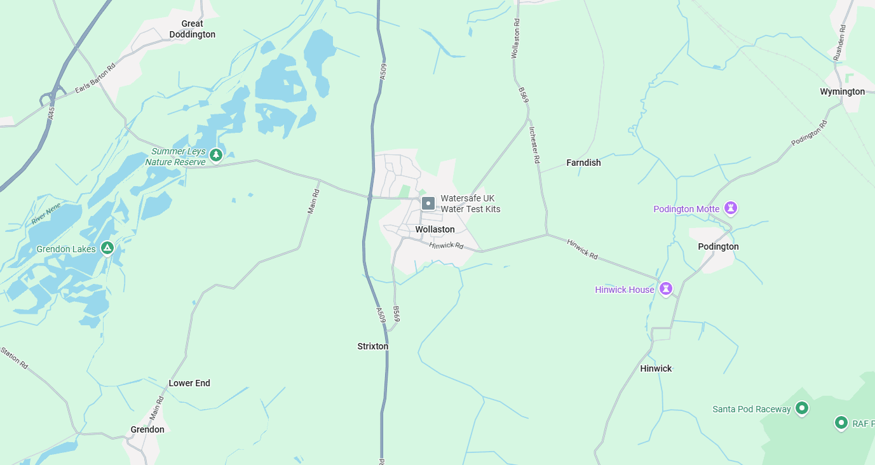Click the RAF pin at right edge

pos(841,422)
